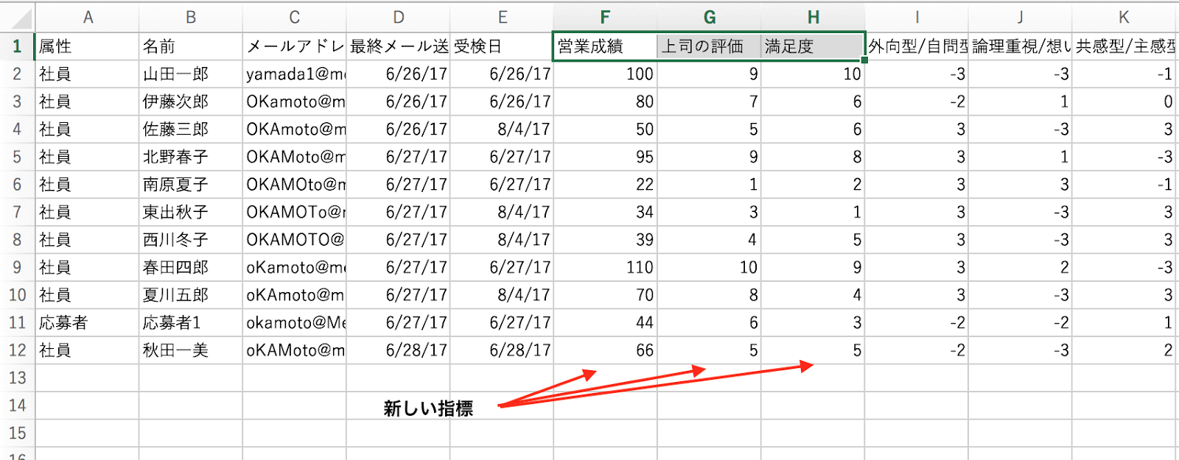Click the 外向型/自問型 header cell
The width and height of the screenshot is (1179, 460).
917,46
